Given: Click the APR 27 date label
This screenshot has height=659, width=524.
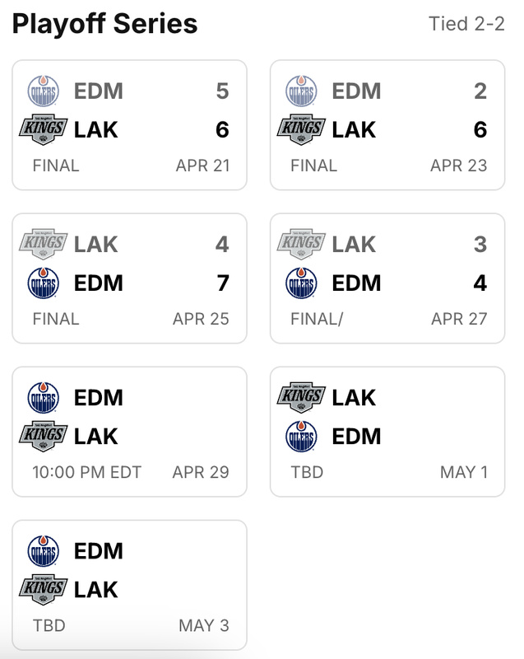Looking at the screenshot, I should pyautogui.click(x=459, y=319).
